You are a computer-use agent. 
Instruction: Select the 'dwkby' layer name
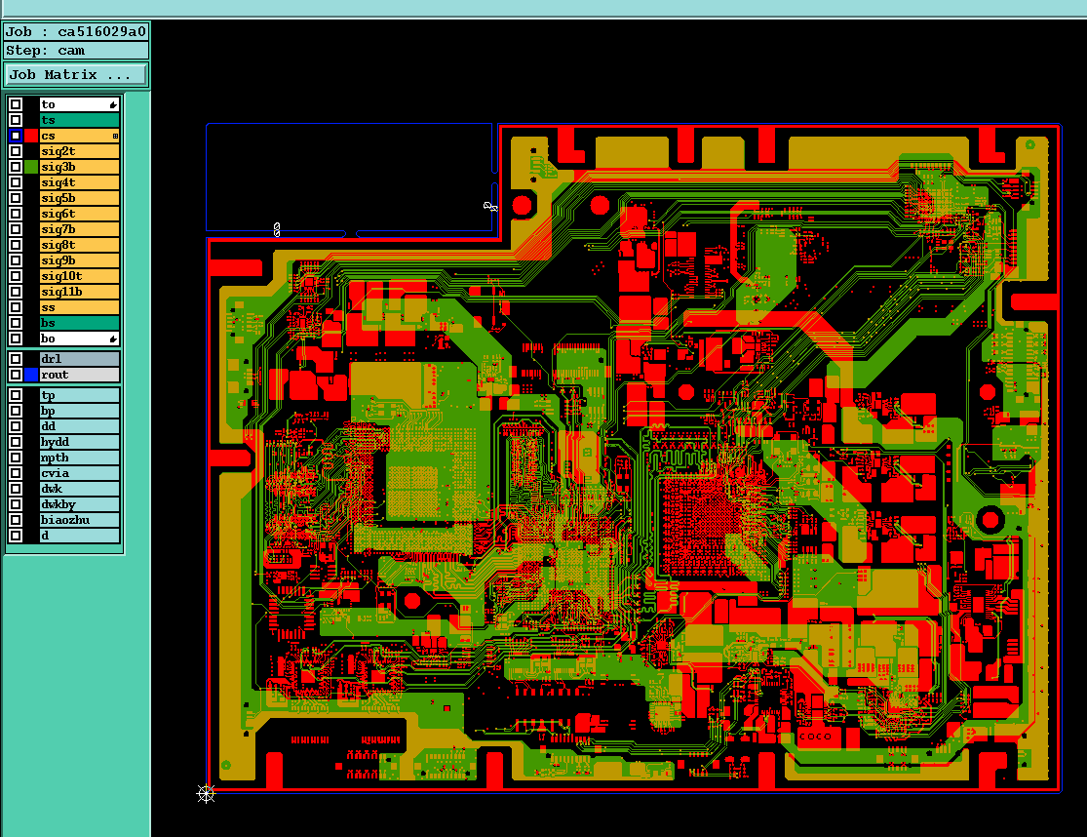(80, 505)
